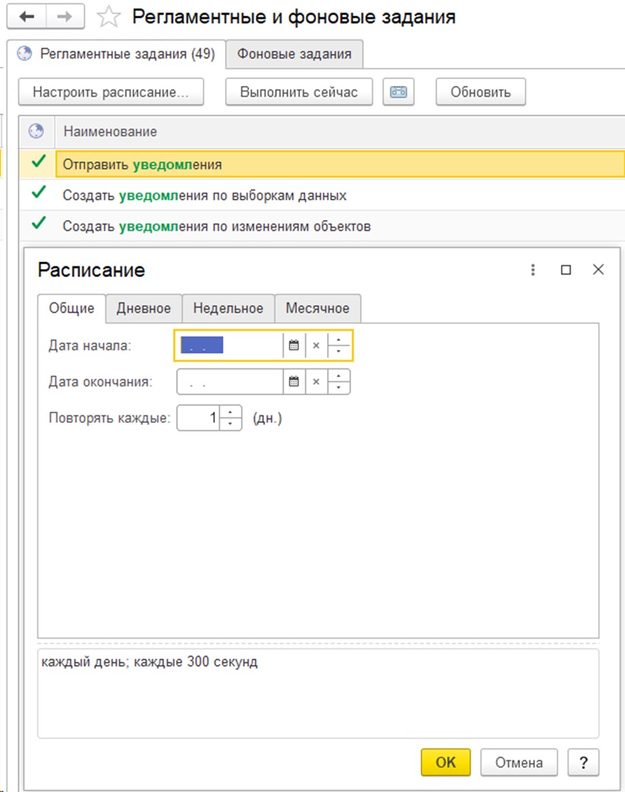Focus the Дата начала input field
This screenshot has width=625, height=792.
[229, 345]
